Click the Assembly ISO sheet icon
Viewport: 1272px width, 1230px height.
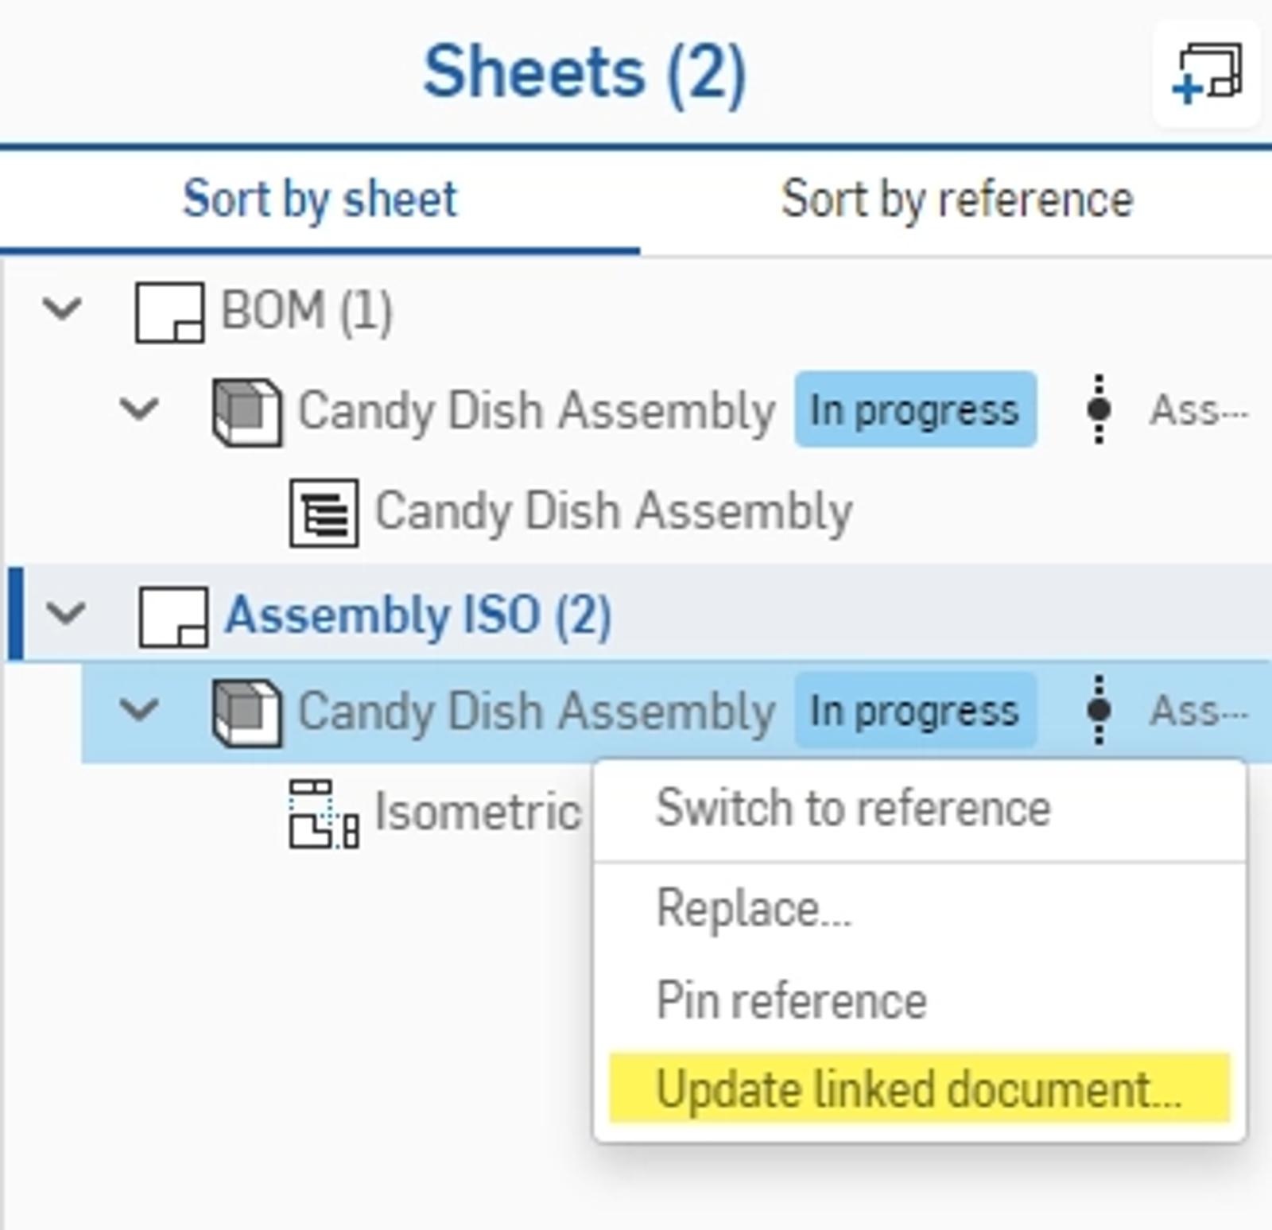coord(173,616)
